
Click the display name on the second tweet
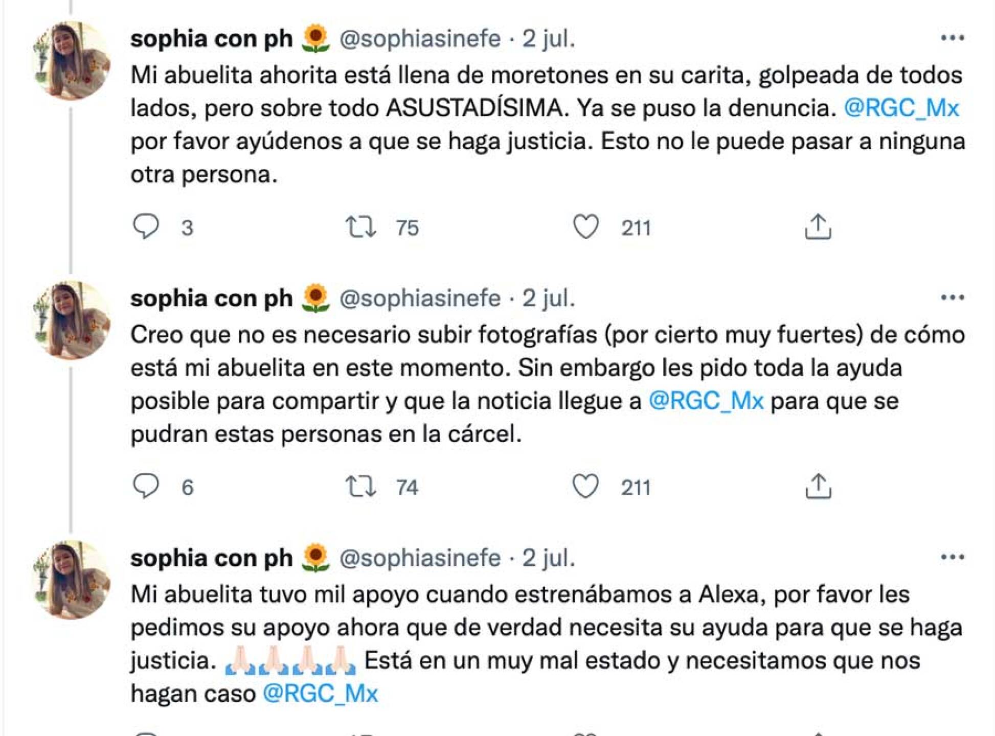click(x=211, y=298)
